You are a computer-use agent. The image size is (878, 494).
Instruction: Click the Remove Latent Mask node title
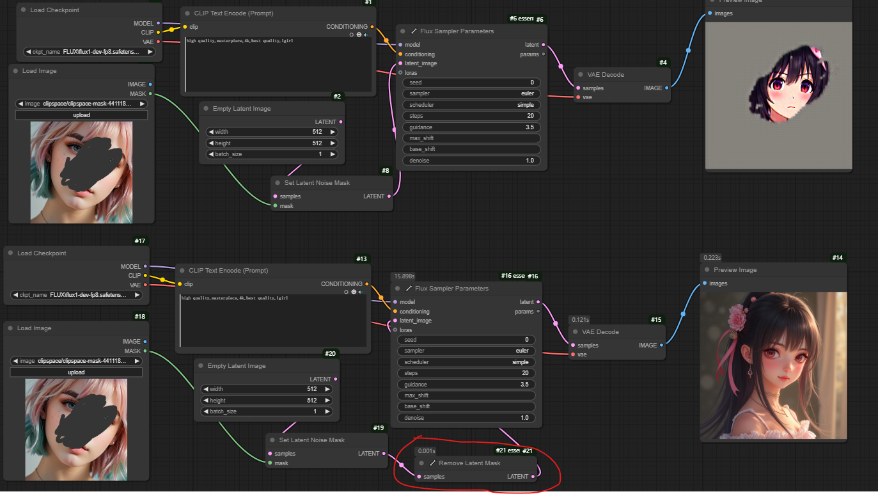[x=469, y=463]
